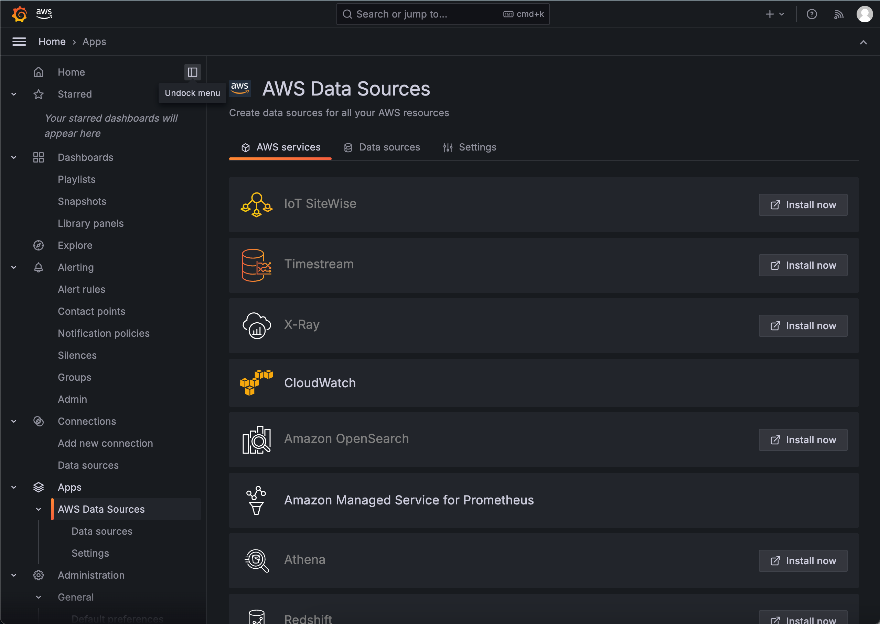
Task: Open Amazon Managed Service for Prometheus row
Action: pyautogui.click(x=544, y=500)
